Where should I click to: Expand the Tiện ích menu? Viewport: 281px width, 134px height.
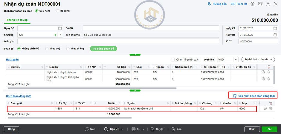point(114,129)
